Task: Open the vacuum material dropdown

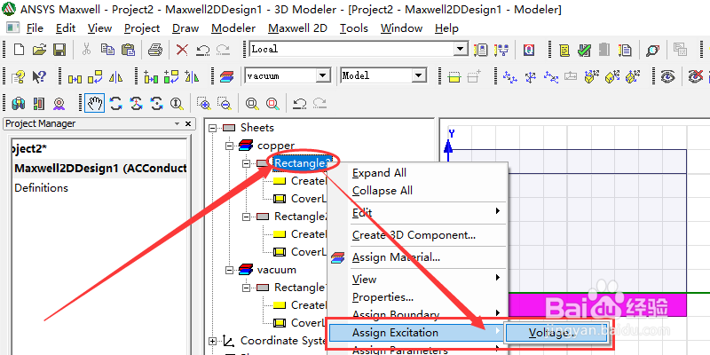Action: pos(323,75)
